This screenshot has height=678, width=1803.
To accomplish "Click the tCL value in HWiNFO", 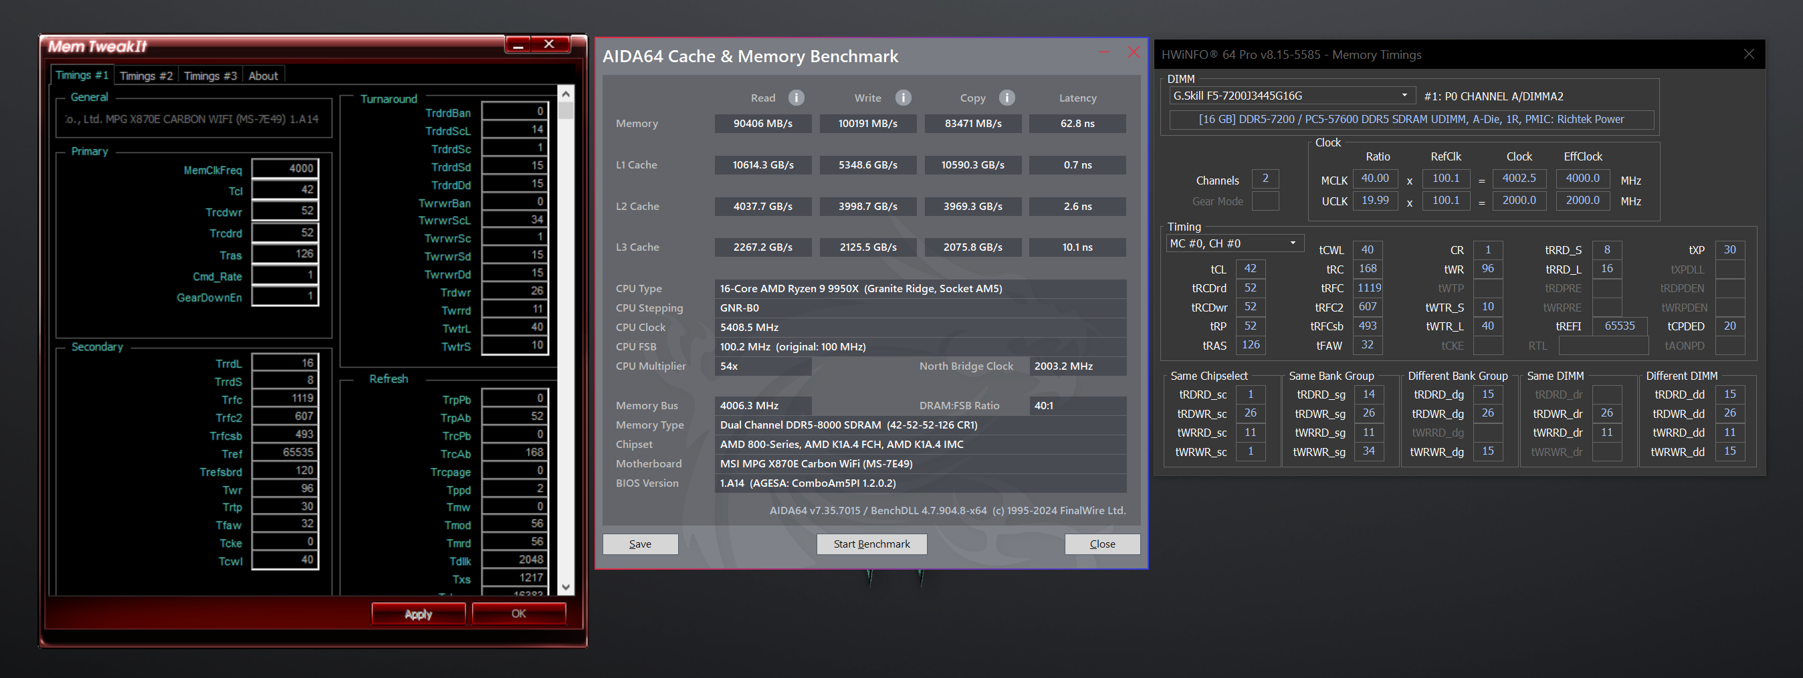I will pyautogui.click(x=1250, y=269).
